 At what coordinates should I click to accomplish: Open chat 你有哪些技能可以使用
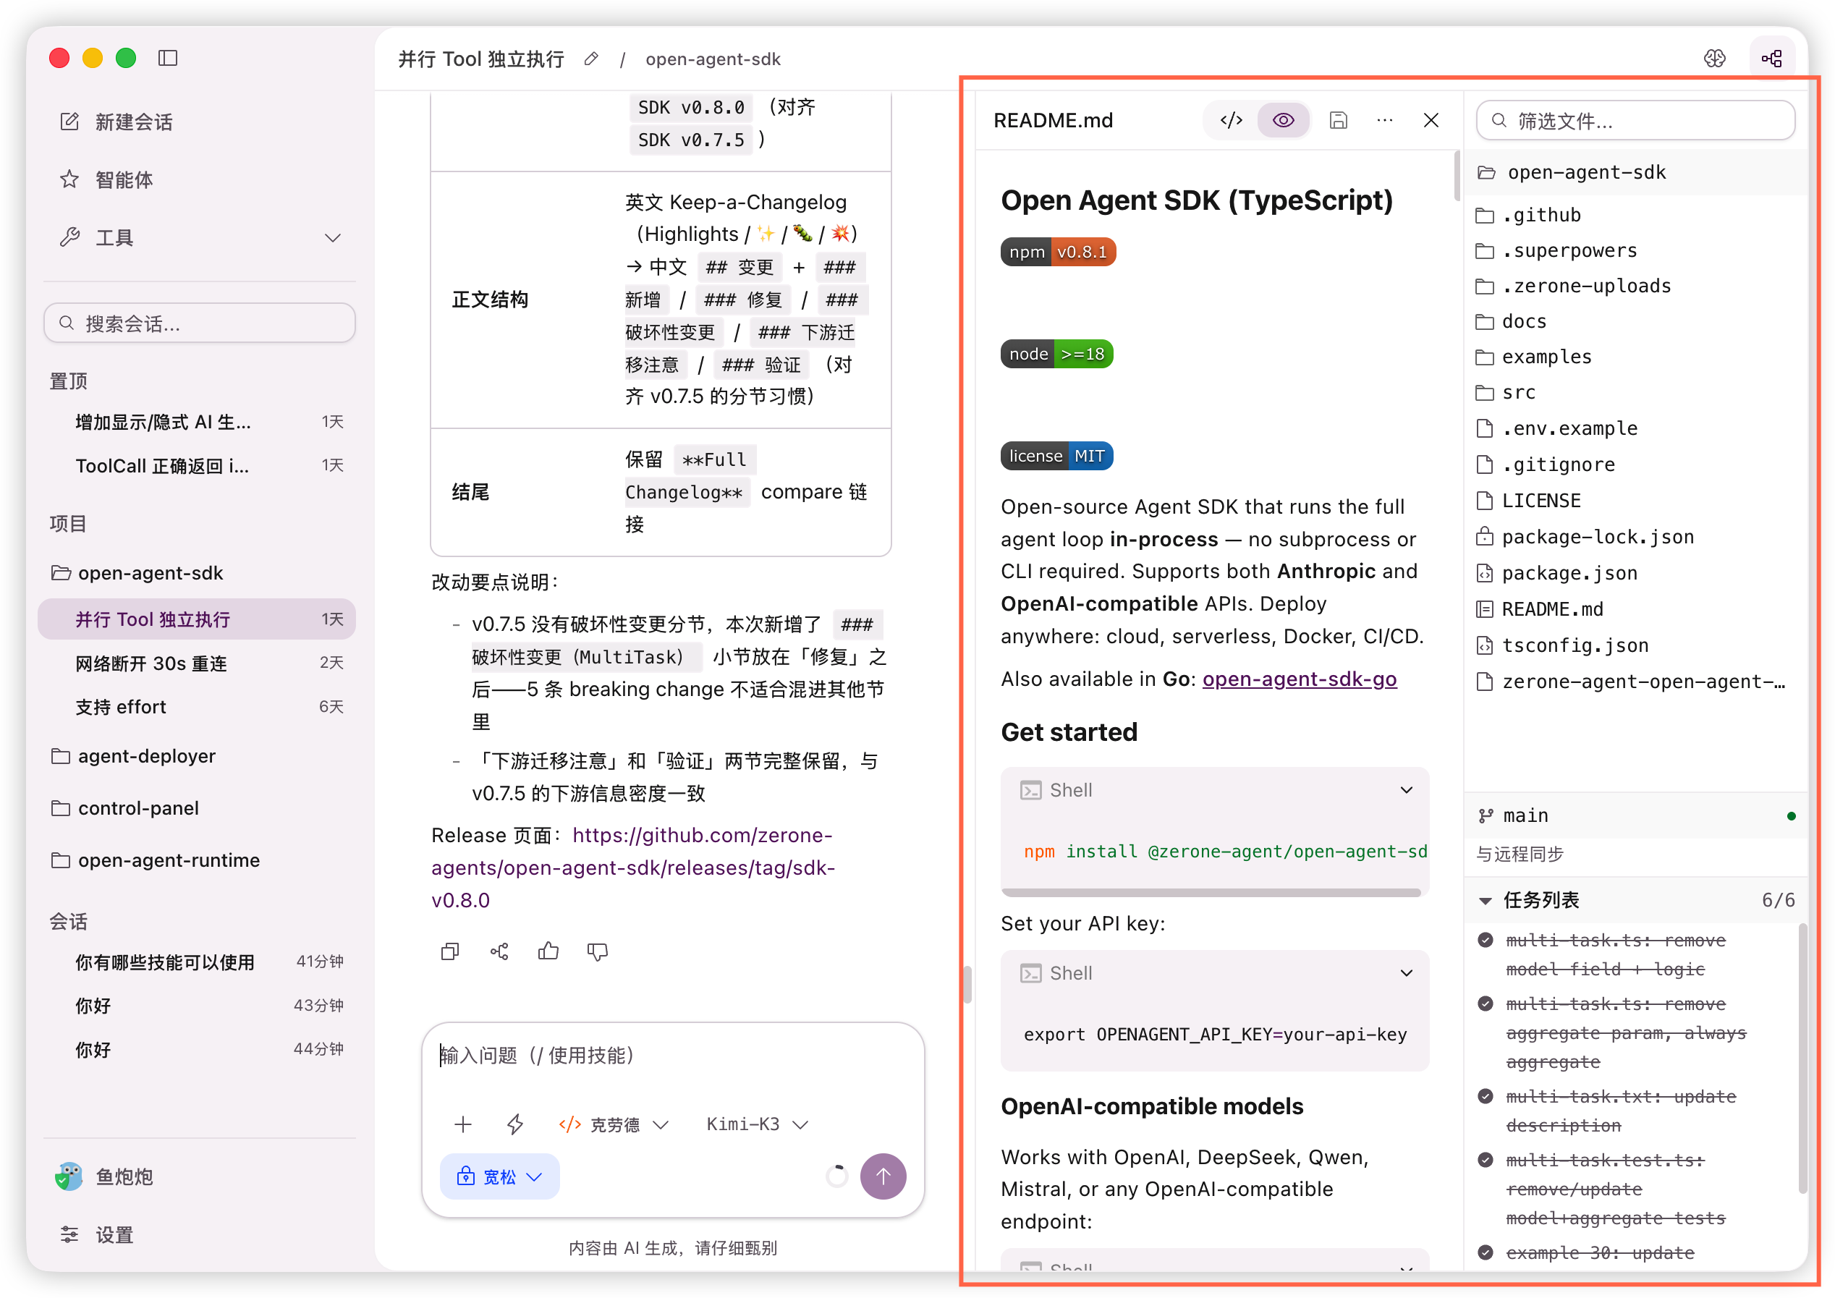(197, 962)
